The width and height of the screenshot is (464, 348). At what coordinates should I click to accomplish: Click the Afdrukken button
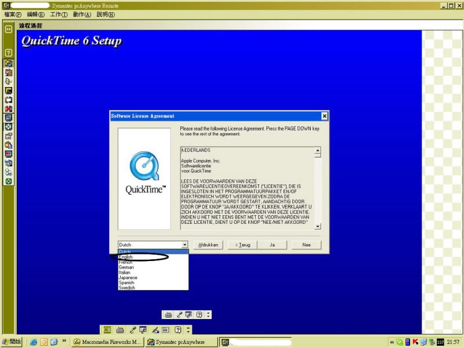tap(208, 245)
